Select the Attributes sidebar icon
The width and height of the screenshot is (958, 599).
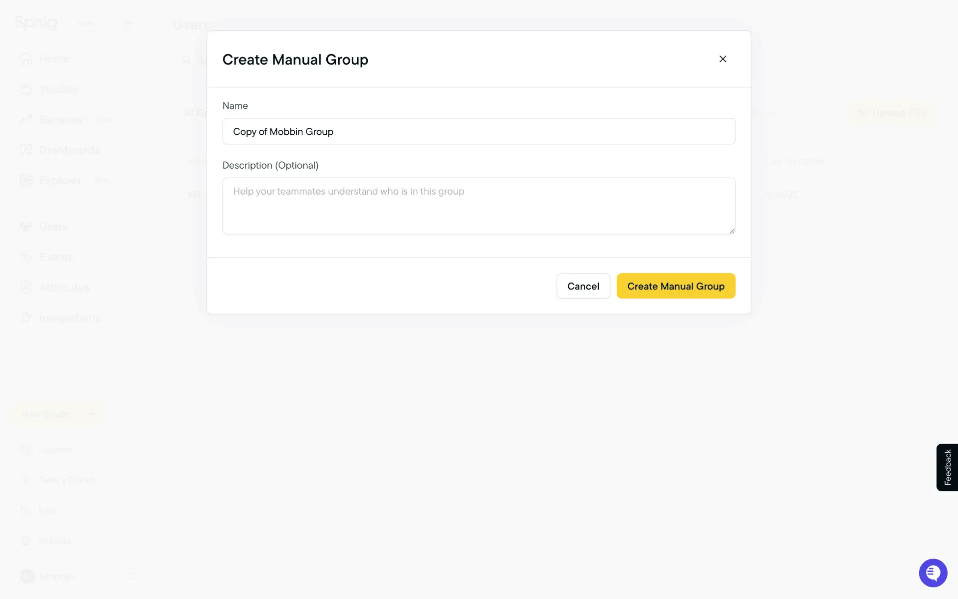pyautogui.click(x=26, y=288)
